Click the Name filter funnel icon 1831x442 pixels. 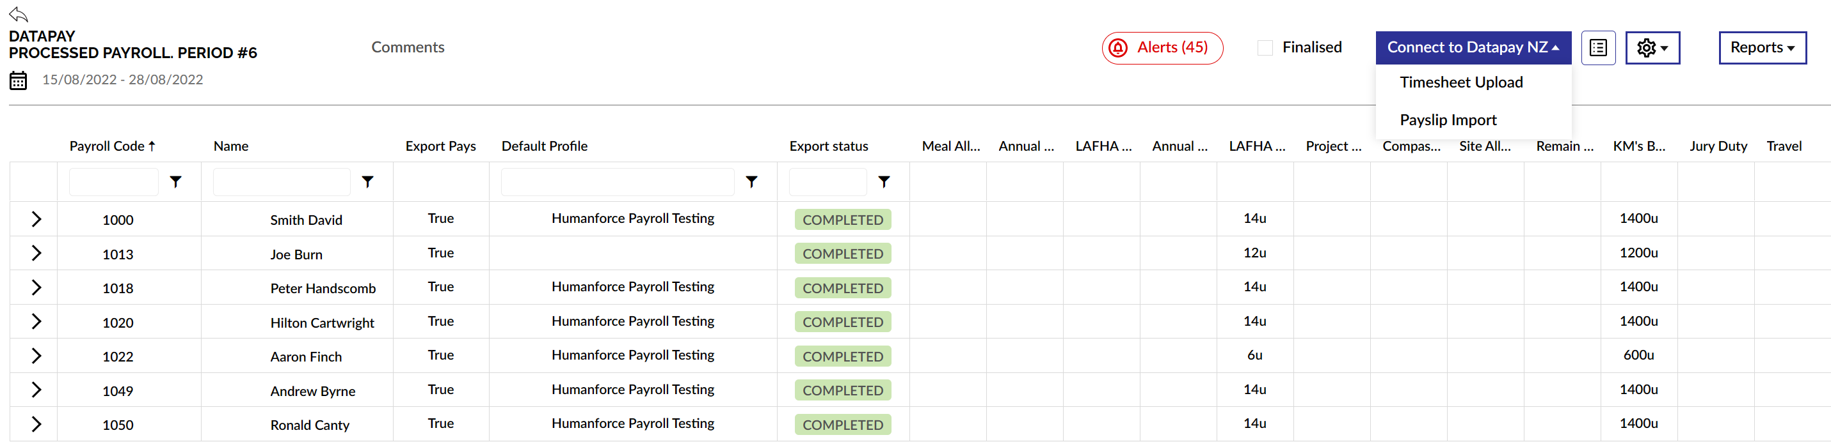367,181
